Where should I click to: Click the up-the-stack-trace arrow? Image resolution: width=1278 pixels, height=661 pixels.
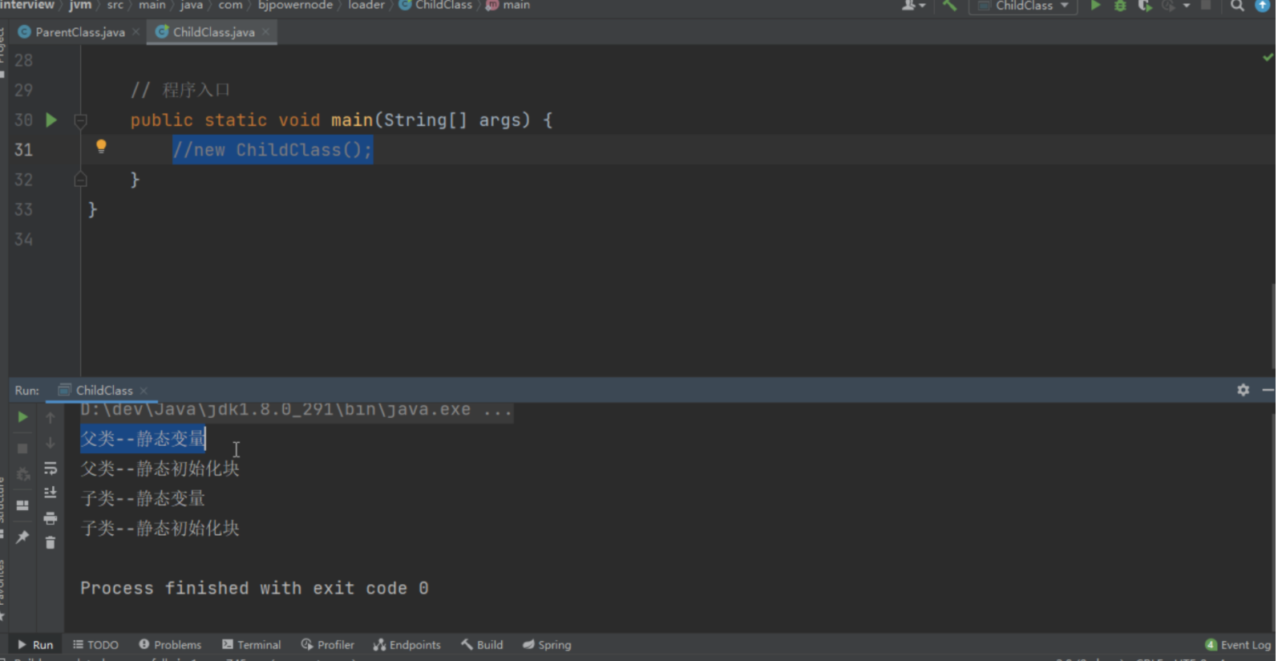[x=51, y=417]
